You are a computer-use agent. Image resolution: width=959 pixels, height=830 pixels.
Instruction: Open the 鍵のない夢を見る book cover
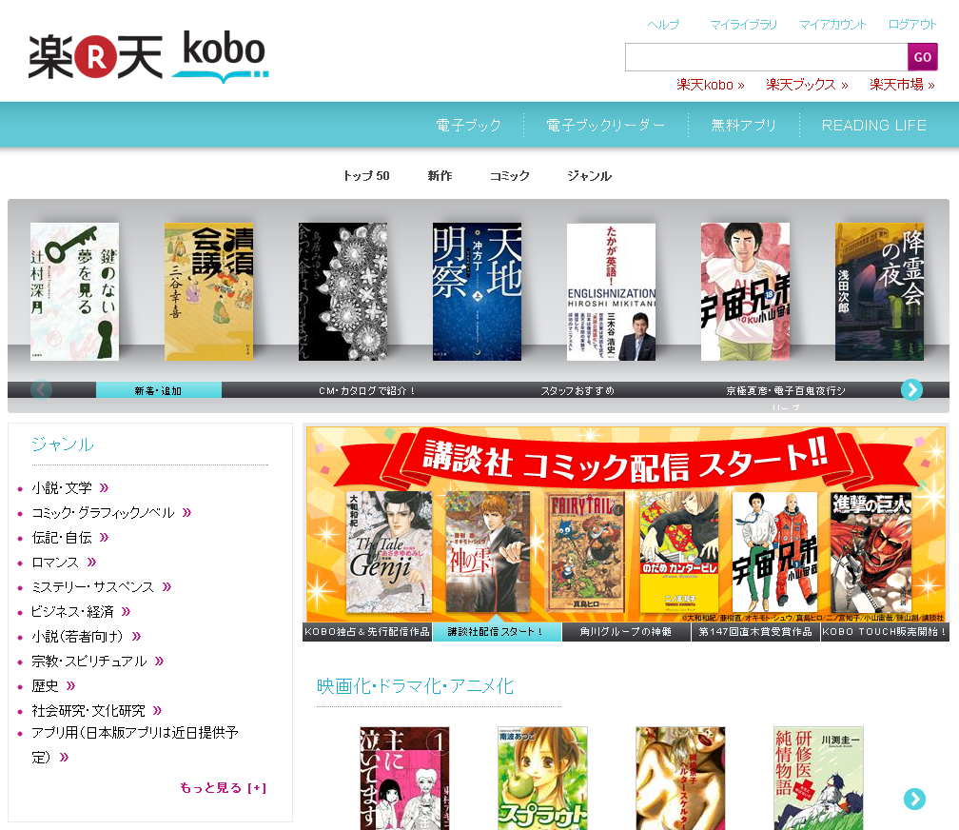point(74,291)
